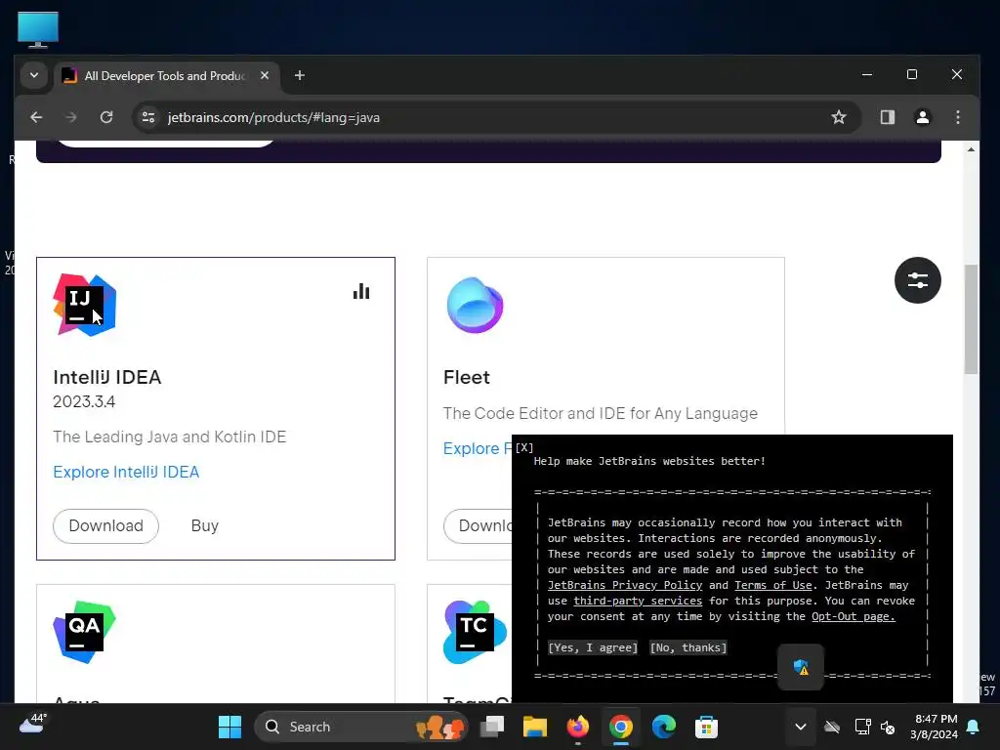Open the third-party services link
Viewport: 1000px width, 750px height.
point(638,601)
